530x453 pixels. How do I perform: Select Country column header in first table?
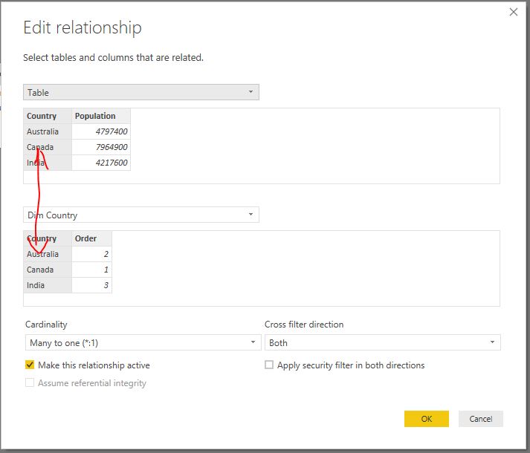(48, 116)
